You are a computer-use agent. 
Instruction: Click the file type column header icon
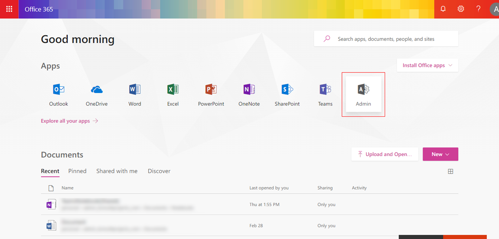tap(51, 188)
